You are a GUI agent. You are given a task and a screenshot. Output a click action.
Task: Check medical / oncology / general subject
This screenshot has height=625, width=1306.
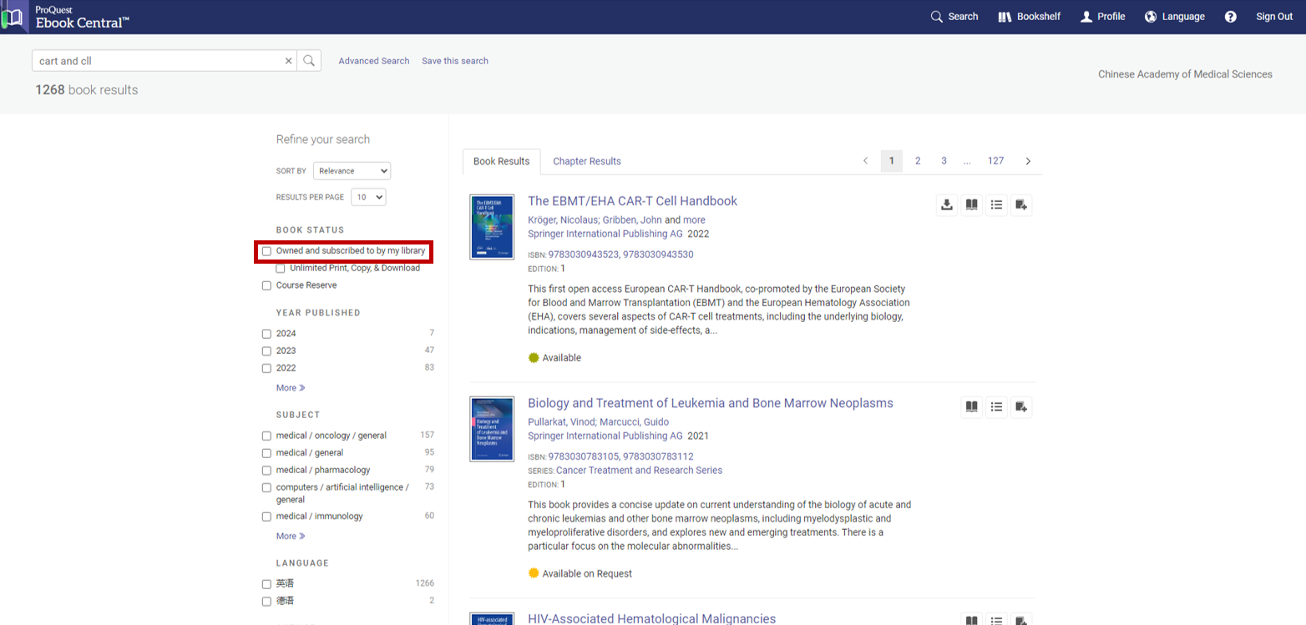(x=267, y=436)
